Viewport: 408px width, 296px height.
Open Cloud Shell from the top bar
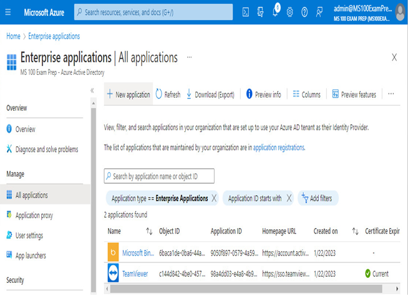(246, 12)
